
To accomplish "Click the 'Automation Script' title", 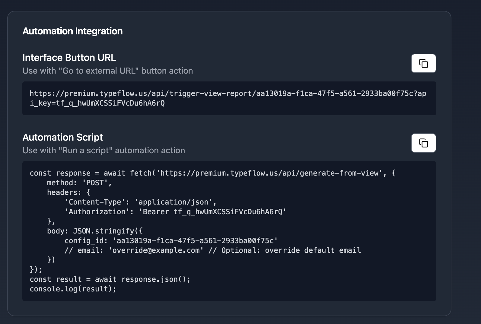I will point(63,137).
